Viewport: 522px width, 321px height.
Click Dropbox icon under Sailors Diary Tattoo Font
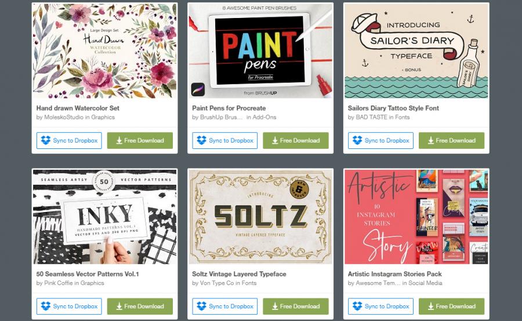click(x=357, y=140)
